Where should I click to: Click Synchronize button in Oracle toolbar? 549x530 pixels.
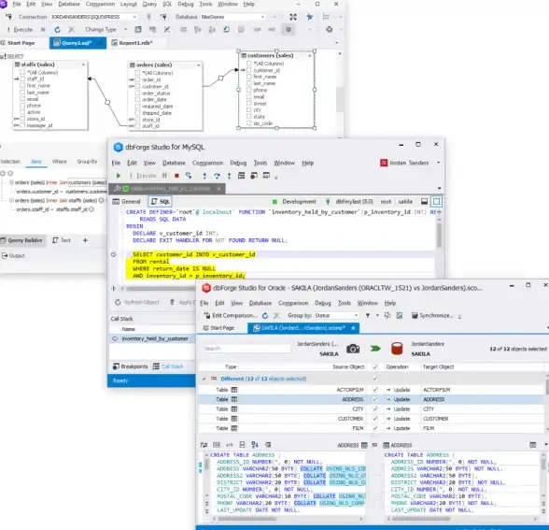pos(431,316)
